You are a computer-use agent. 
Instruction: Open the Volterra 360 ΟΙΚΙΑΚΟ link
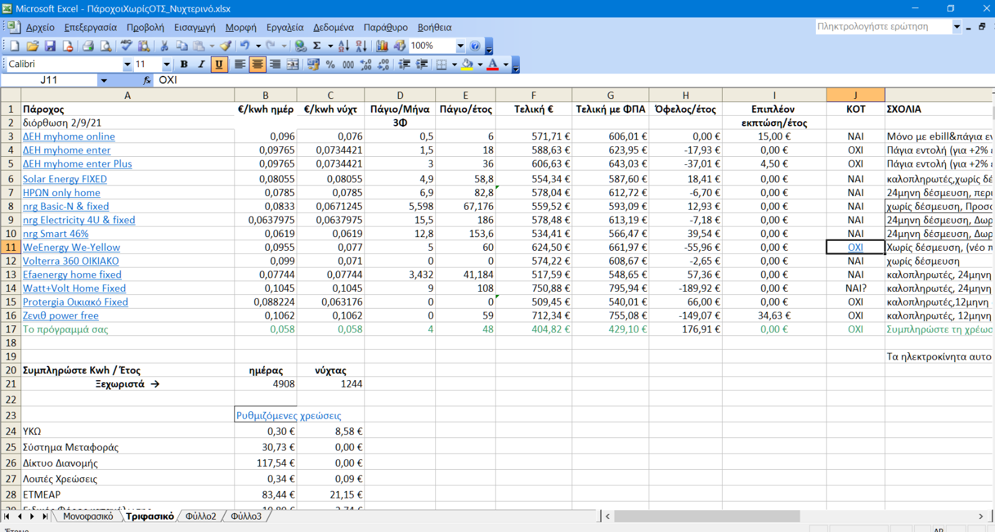(71, 261)
